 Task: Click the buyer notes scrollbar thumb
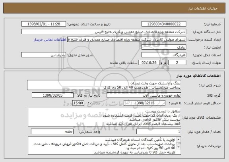coord(179,143)
